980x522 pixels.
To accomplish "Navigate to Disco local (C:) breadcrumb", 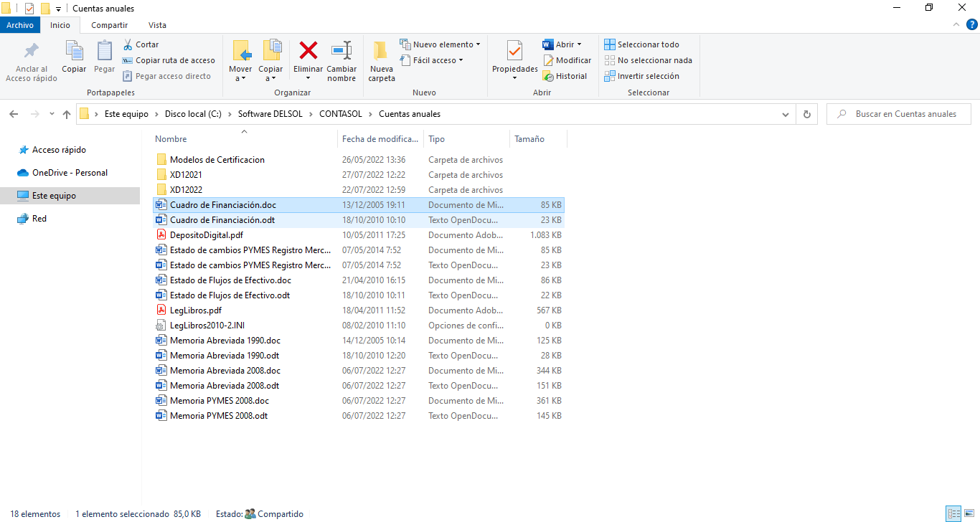I will [193, 114].
